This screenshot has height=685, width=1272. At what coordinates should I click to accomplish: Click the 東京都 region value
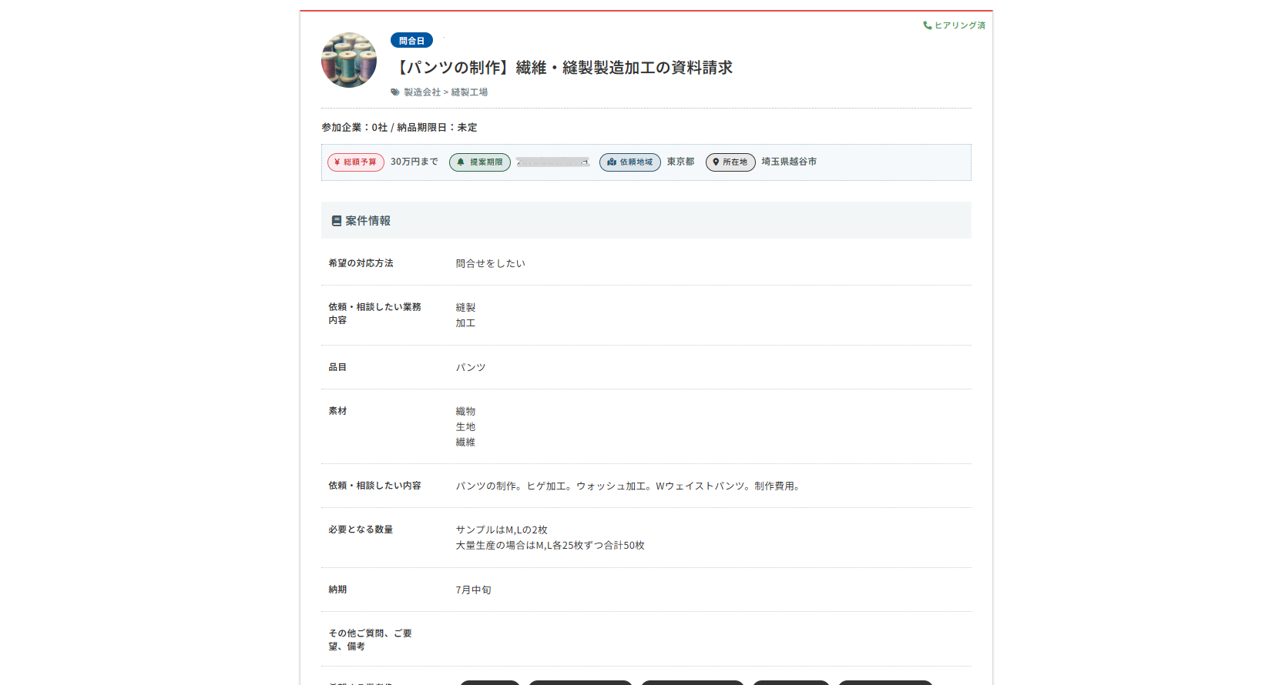coord(681,162)
